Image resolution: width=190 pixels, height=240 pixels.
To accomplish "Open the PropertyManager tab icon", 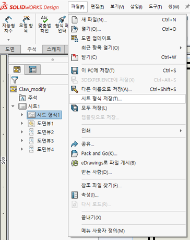I will [x=33, y=69].
